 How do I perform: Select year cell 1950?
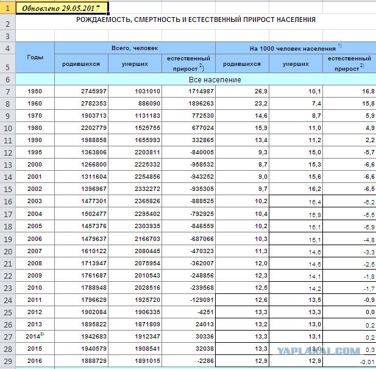point(35,91)
